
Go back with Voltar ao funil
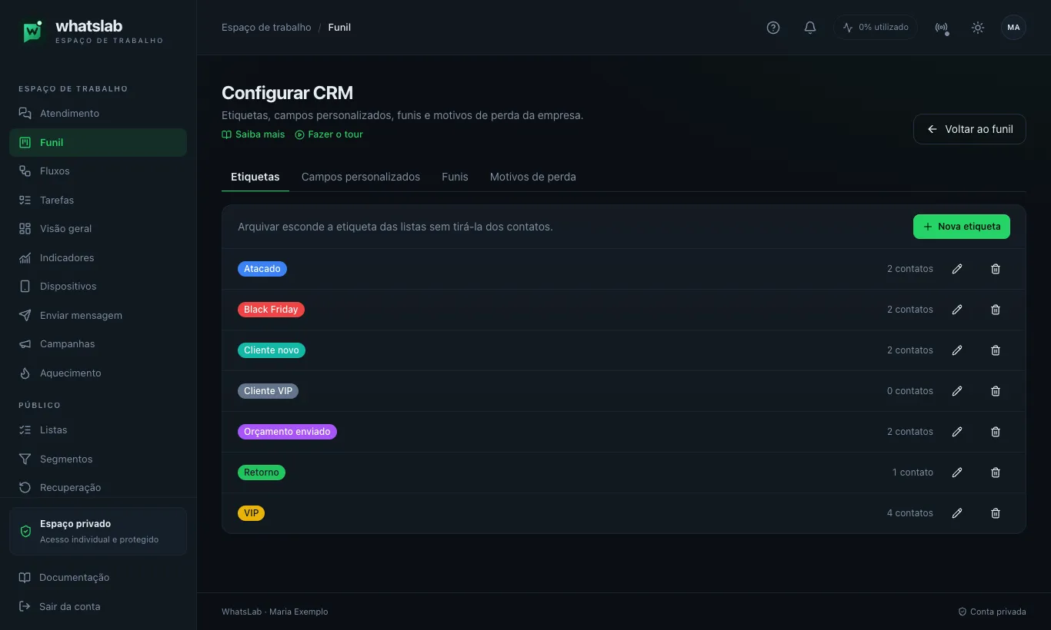pos(969,129)
